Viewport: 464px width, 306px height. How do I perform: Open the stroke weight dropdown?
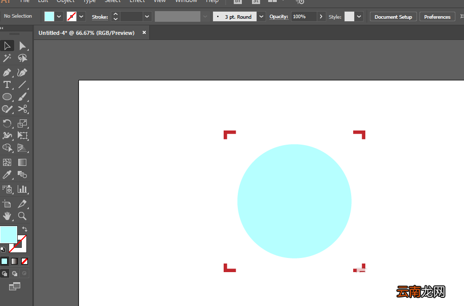click(x=147, y=17)
